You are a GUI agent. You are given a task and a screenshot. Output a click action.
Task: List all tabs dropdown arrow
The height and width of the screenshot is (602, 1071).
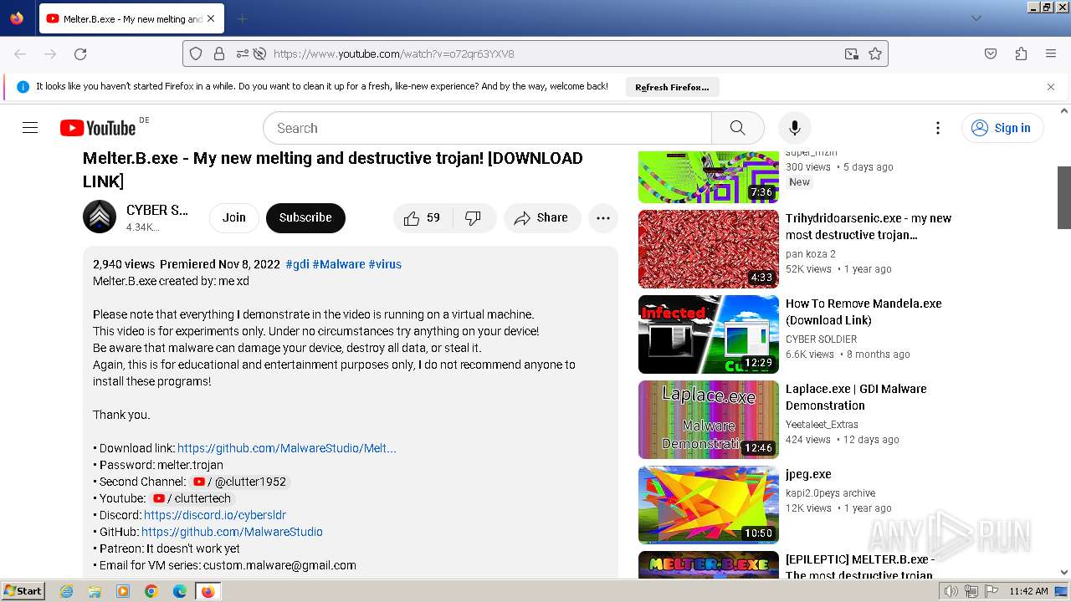click(976, 18)
